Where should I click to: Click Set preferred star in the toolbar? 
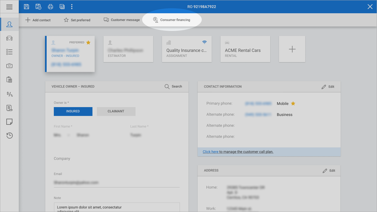click(77, 20)
